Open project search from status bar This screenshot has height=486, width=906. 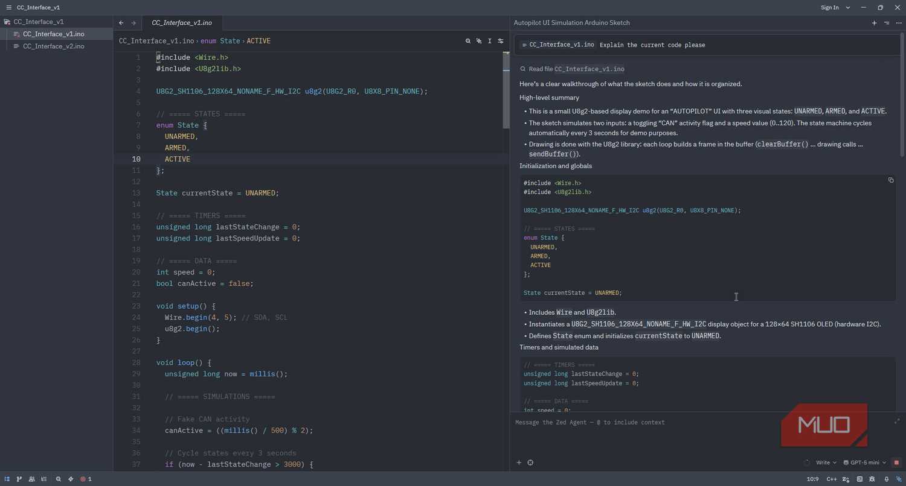click(59, 479)
